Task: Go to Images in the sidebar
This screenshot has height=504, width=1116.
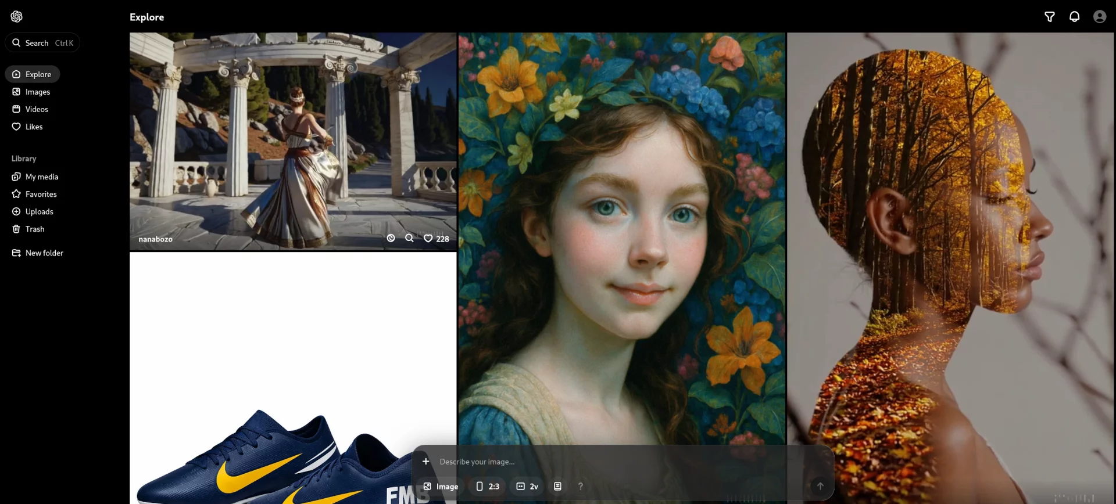Action: [x=37, y=92]
